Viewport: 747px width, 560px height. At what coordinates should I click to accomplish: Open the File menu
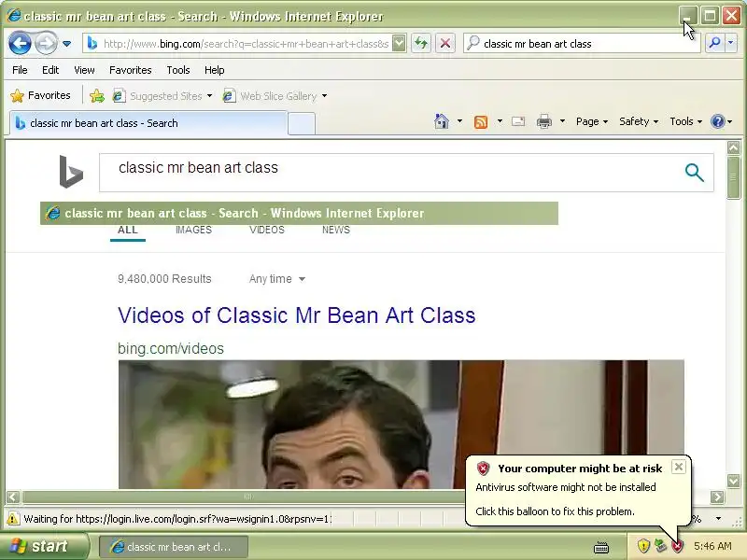coord(20,70)
